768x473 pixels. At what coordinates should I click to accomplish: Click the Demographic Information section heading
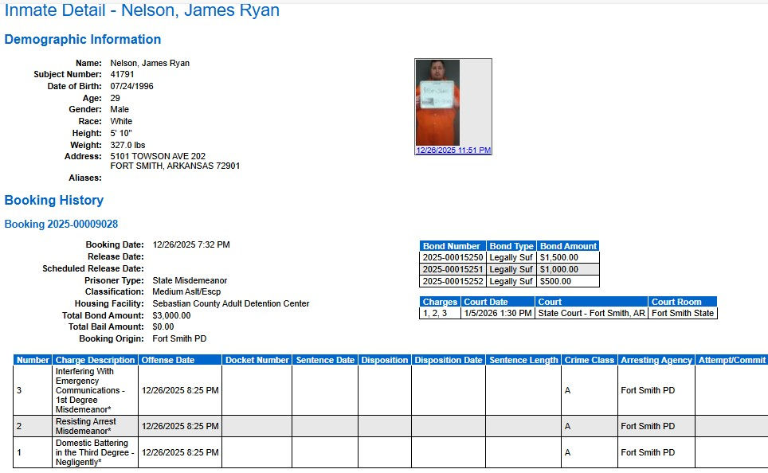pyautogui.click(x=83, y=40)
